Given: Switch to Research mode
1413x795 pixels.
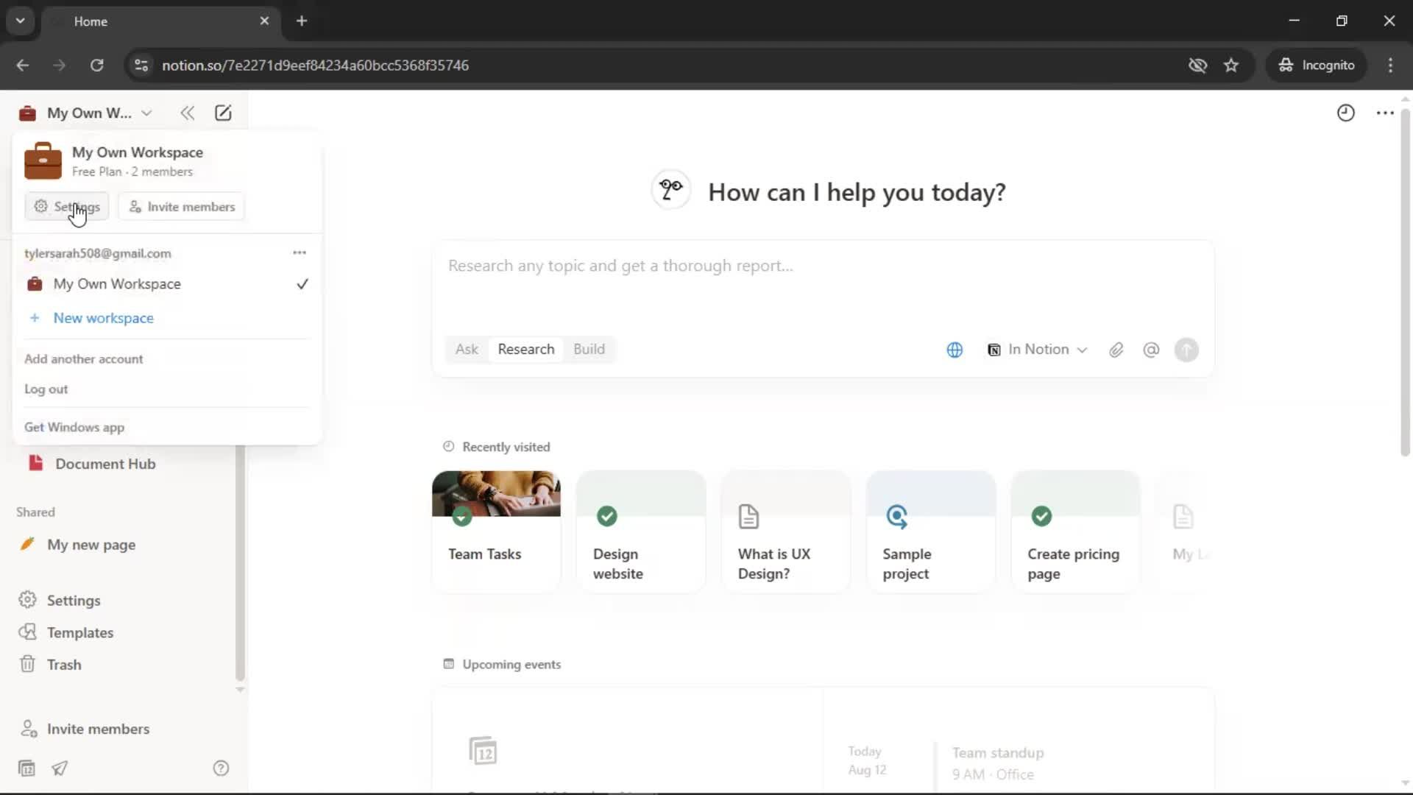Looking at the screenshot, I should click(526, 349).
